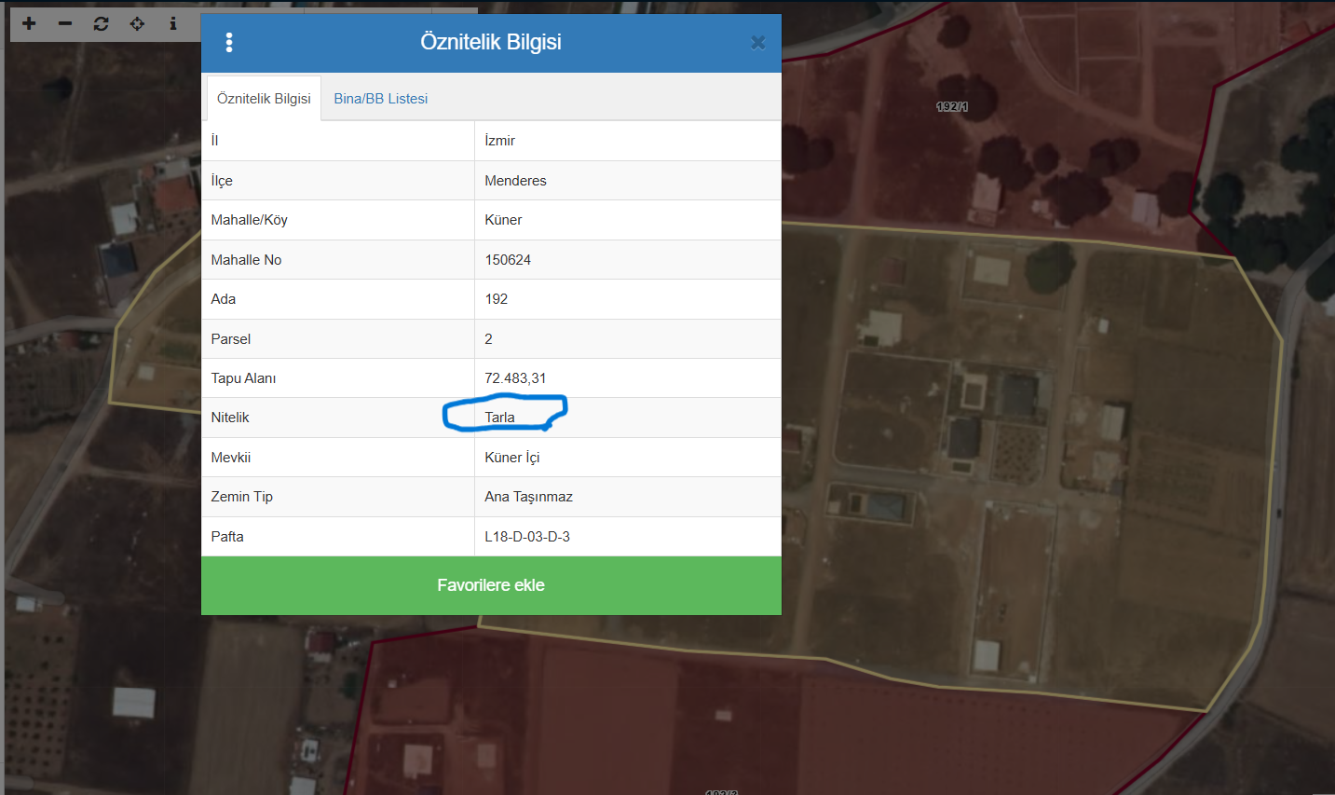This screenshot has height=795, width=1335.
Task: Select the Öznitelik Bilgisi tab
Action: pyautogui.click(x=264, y=98)
